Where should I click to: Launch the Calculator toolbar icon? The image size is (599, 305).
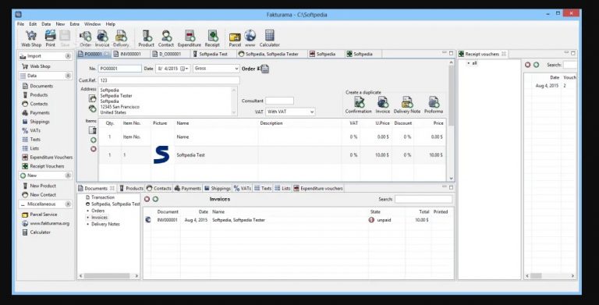[270, 38]
